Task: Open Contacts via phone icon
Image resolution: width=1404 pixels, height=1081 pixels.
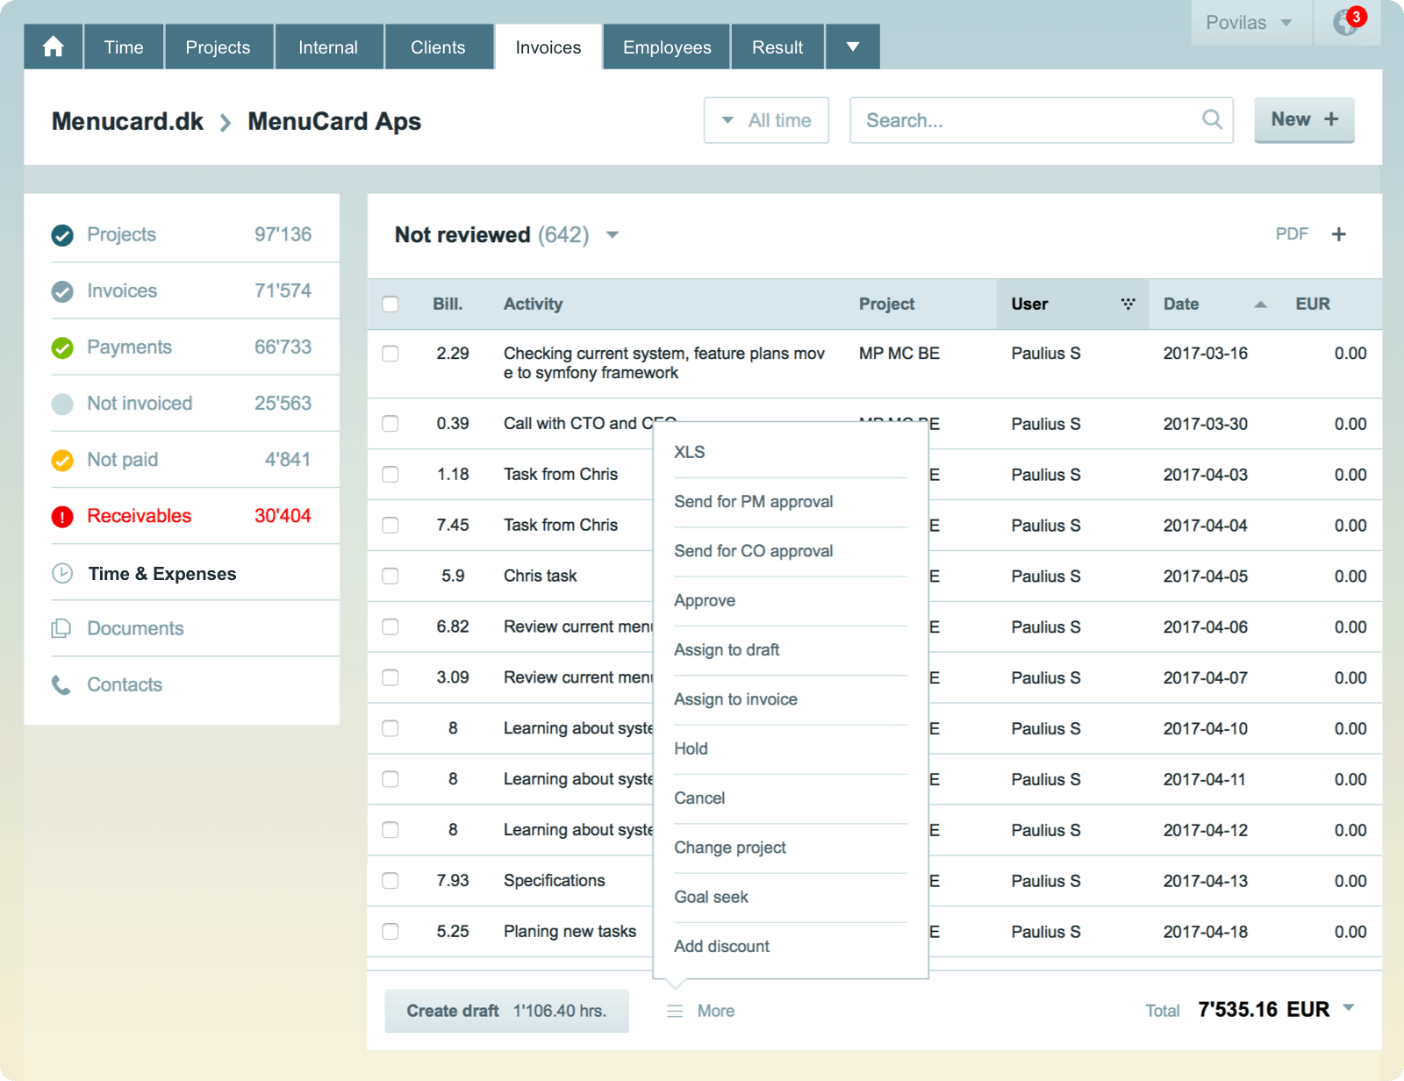Action: point(62,684)
